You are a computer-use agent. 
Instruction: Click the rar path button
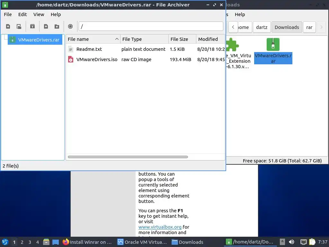point(309,27)
